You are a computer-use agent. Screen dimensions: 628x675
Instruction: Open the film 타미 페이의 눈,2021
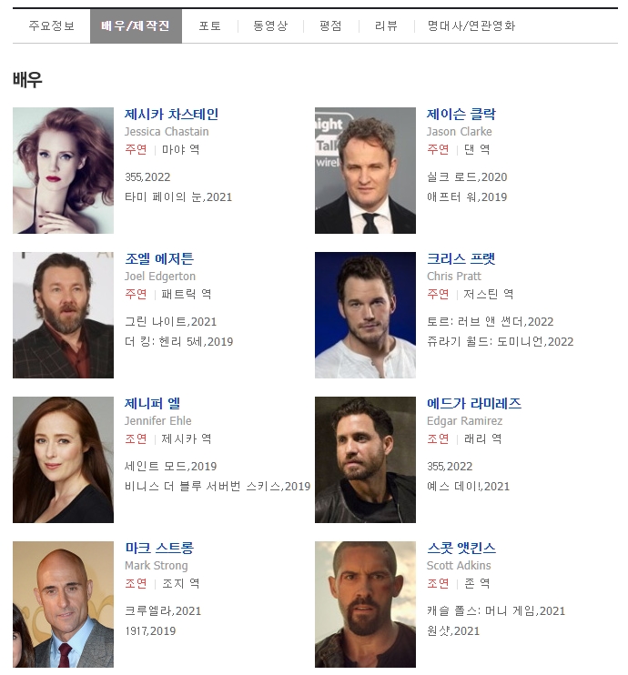point(178,197)
